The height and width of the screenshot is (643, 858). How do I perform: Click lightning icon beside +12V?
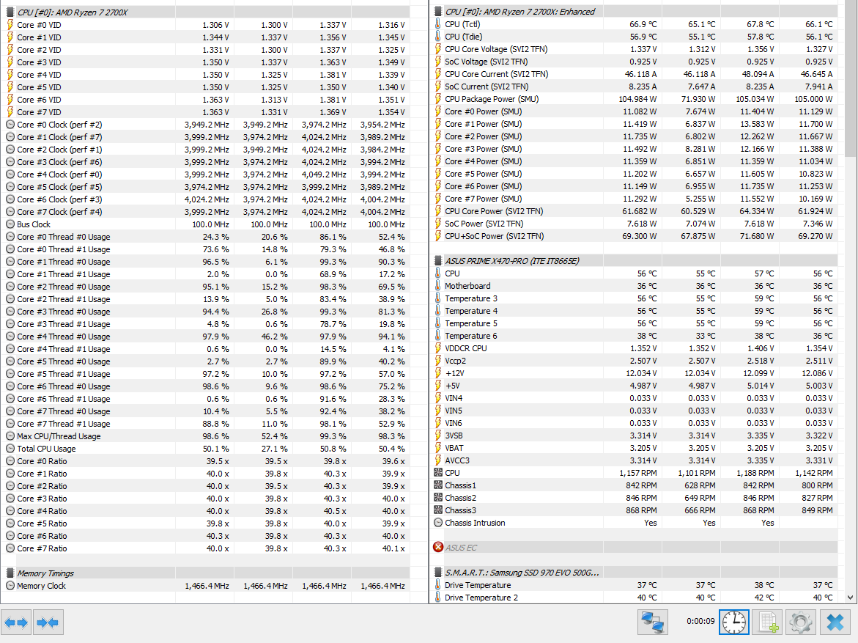437,373
